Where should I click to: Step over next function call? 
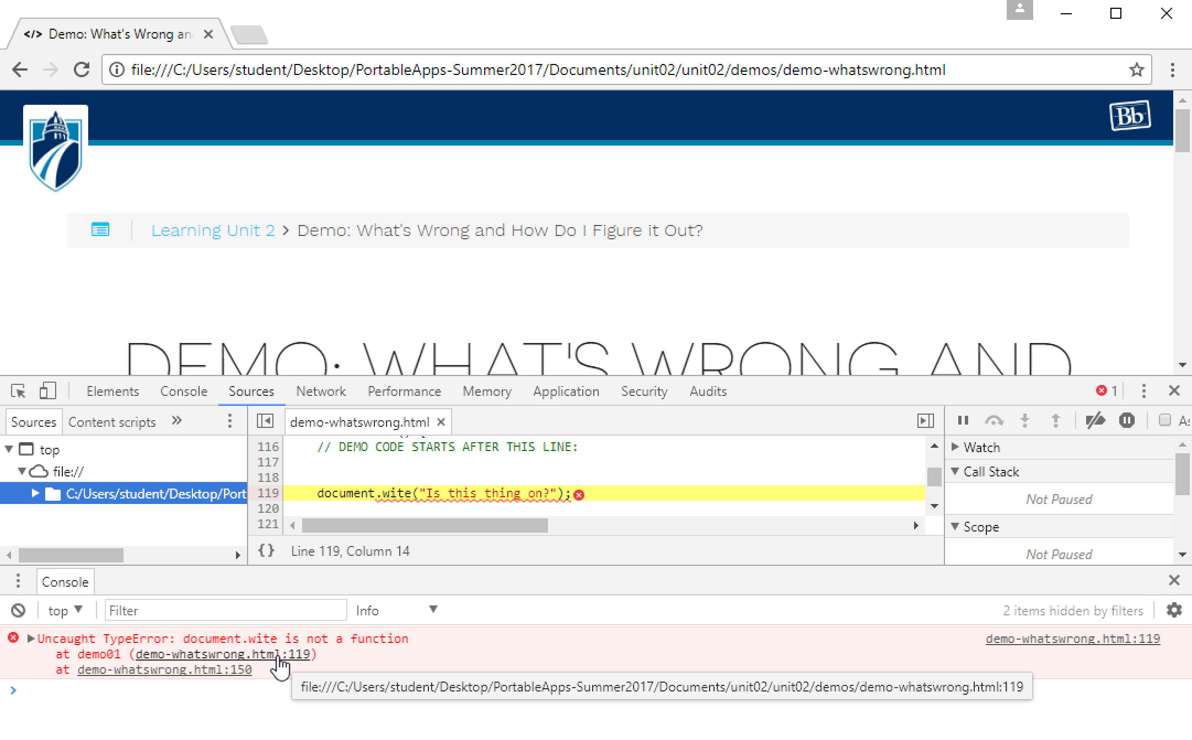click(994, 420)
